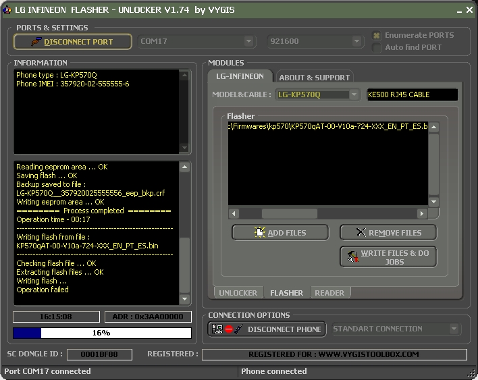Click the Disconnect Port plug icon
Screen dimensions: 478x380
[36, 41]
